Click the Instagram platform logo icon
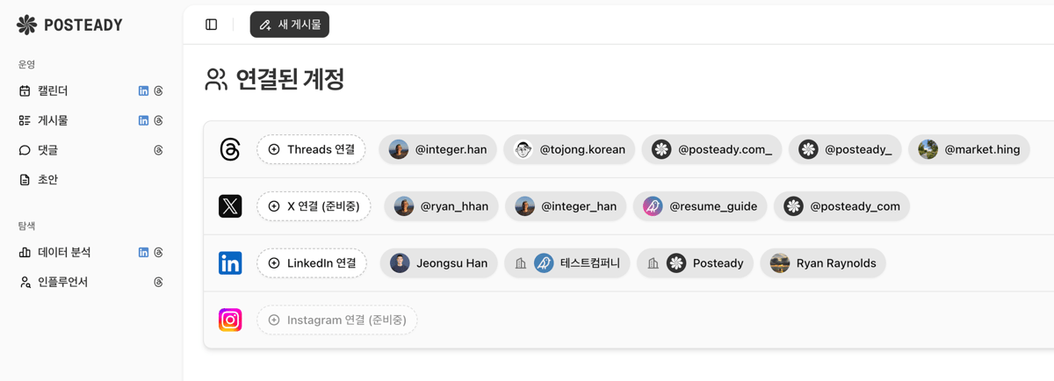Viewport: 1054px width, 381px height. [230, 320]
